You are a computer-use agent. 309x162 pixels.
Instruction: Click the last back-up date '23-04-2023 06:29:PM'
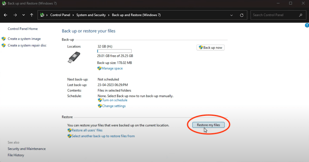[x=113, y=85]
